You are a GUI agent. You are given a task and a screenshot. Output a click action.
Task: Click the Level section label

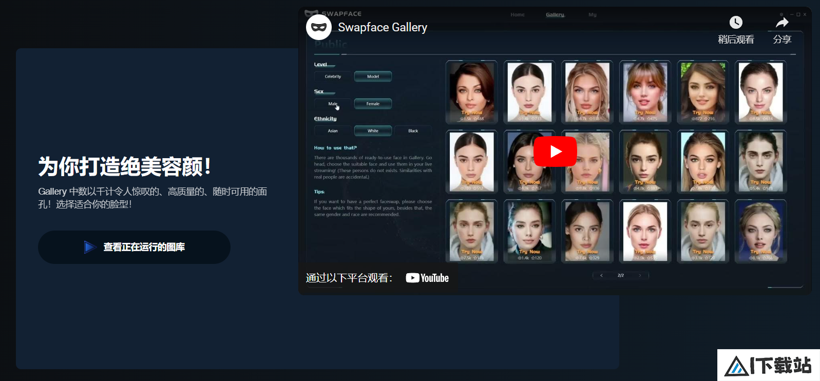[x=320, y=65]
